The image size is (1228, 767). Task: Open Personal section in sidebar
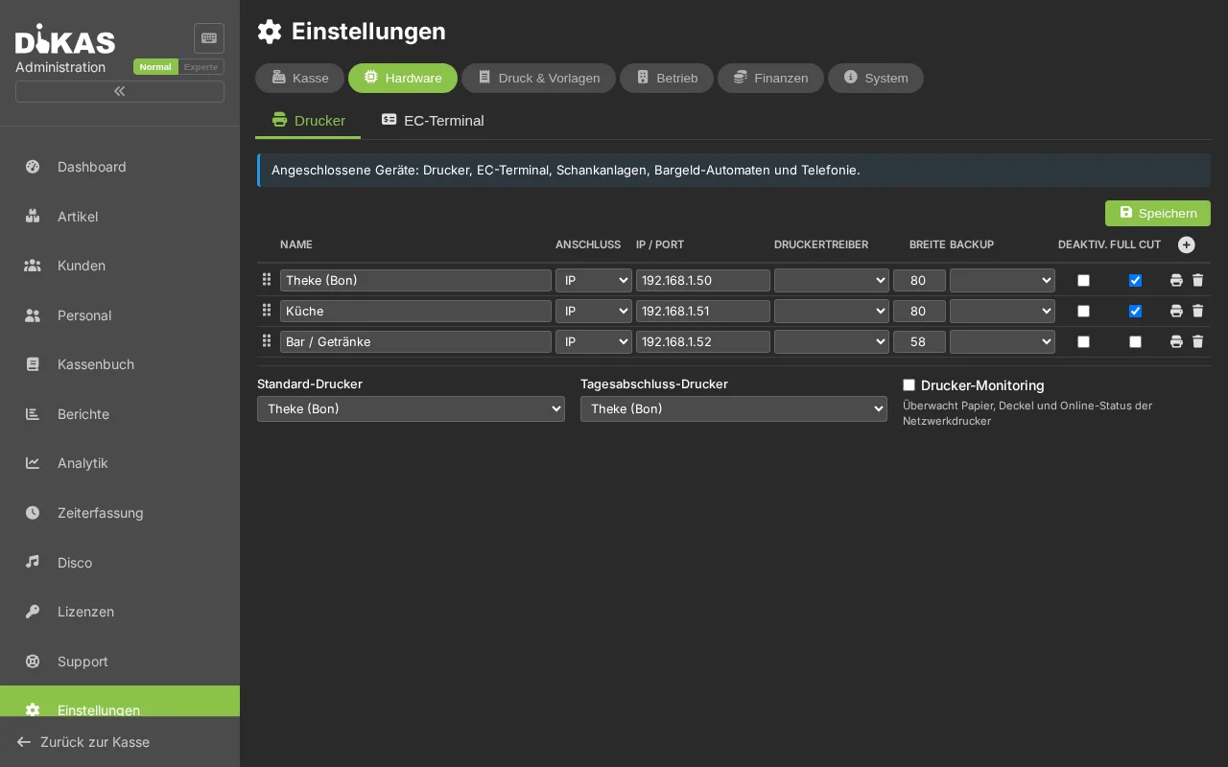(x=120, y=315)
